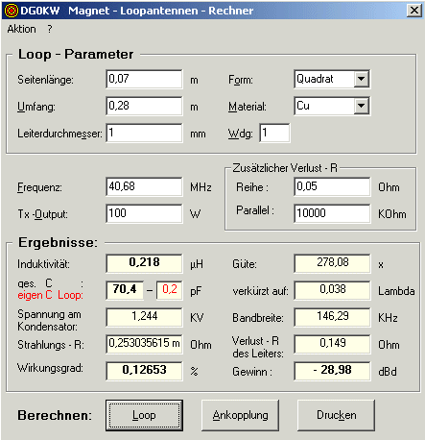Click the Leiterdurchmesser input field
Image resolution: width=425 pixels, height=440 pixels.
point(144,133)
